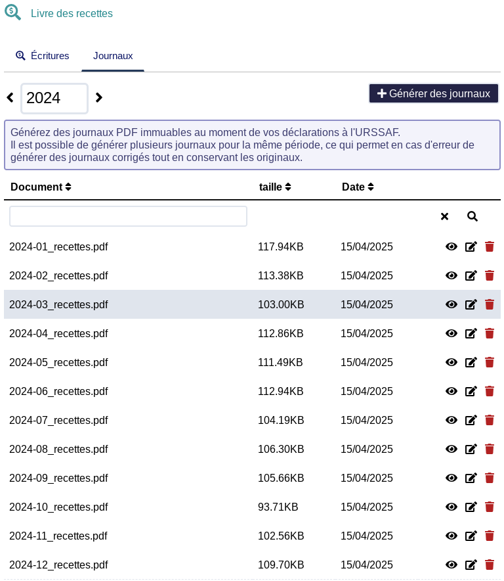This screenshot has width=504, height=581.
Task: Run search using the magnifier icon
Action: (x=472, y=216)
